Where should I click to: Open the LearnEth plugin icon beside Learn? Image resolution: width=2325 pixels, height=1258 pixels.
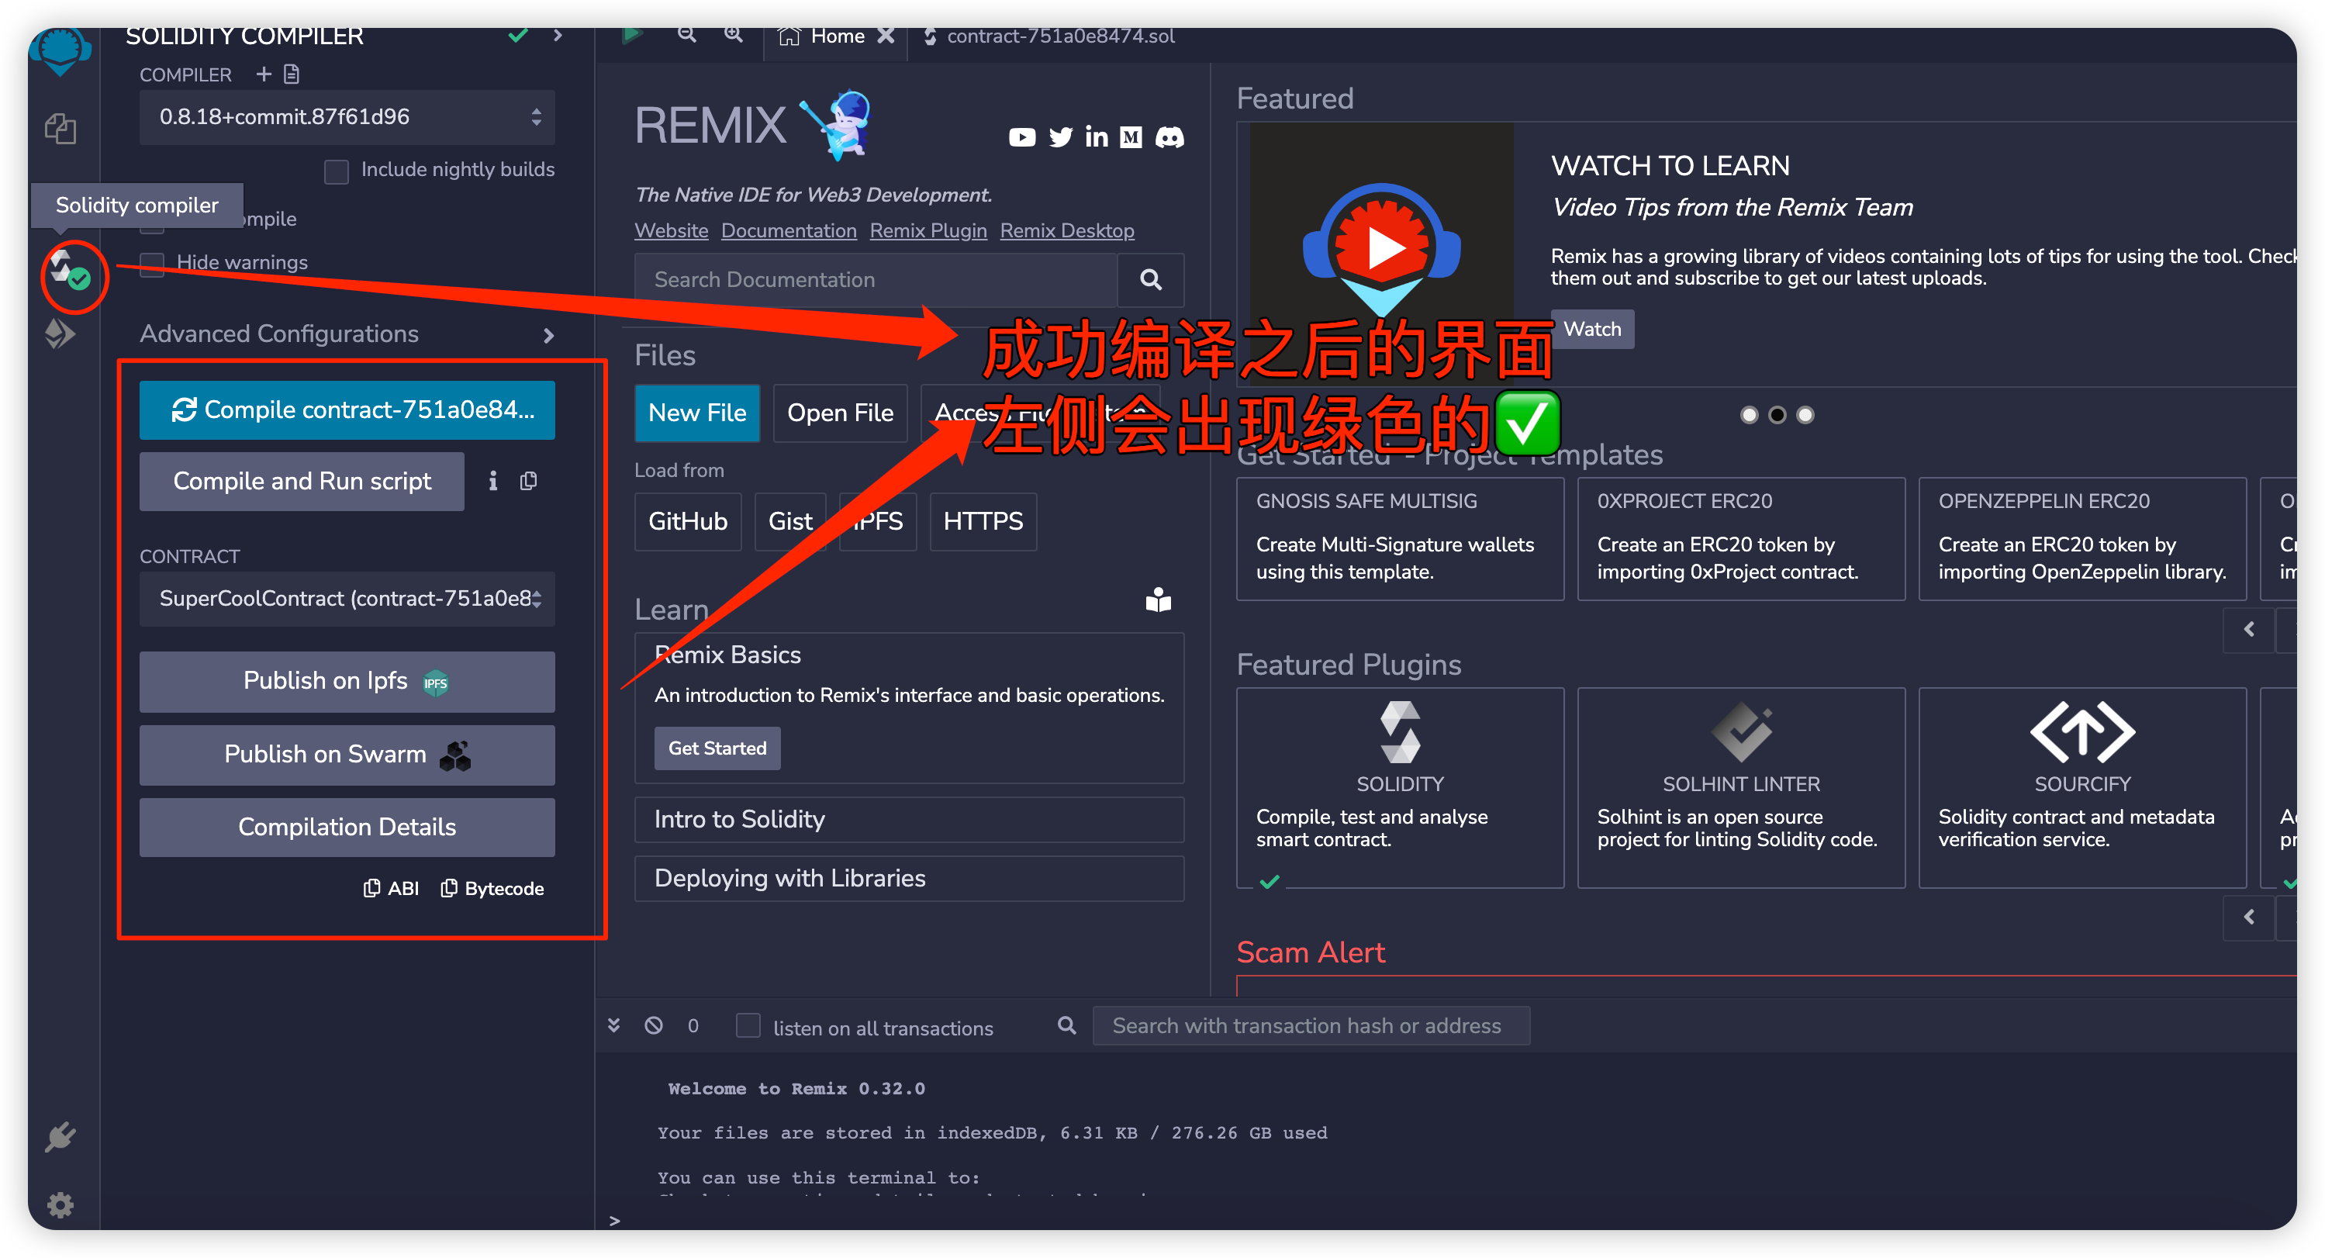point(1158,601)
